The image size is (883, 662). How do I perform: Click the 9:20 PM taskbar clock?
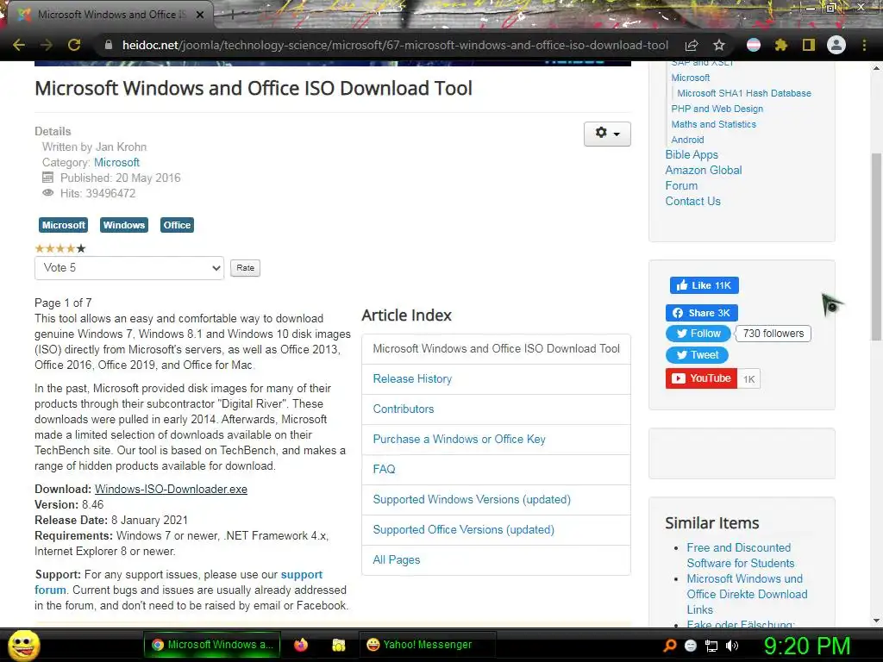pos(806,646)
